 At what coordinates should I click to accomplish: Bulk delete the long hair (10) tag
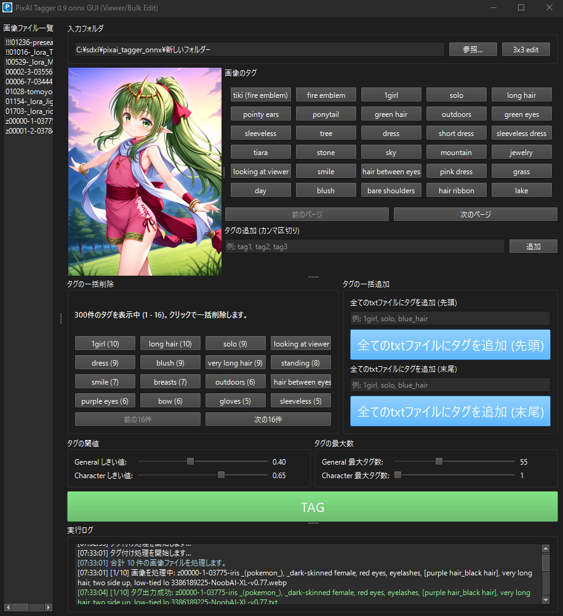click(170, 344)
